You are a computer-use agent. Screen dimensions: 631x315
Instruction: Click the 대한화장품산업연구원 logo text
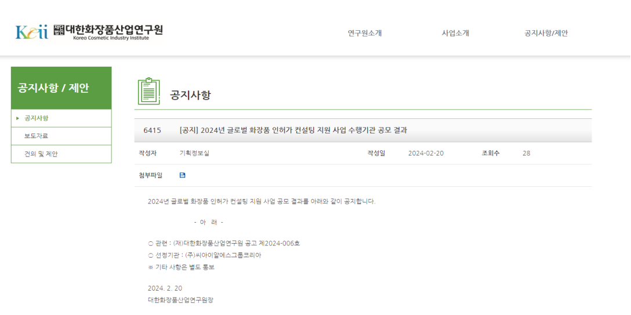click(114, 30)
